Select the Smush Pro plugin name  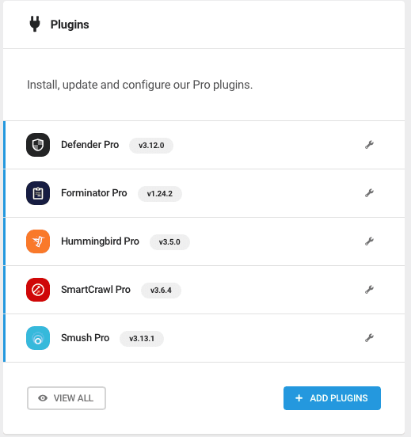pos(85,338)
